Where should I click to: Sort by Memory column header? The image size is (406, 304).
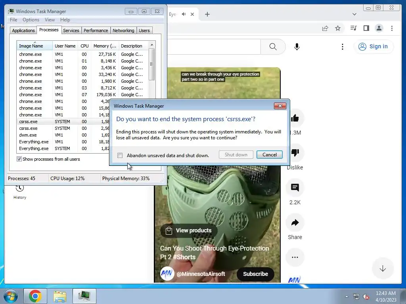click(x=105, y=46)
